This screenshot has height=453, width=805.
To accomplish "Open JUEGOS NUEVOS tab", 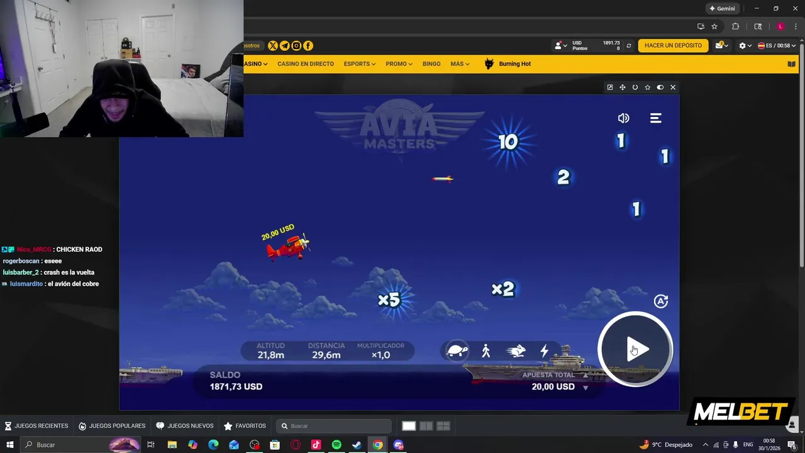I will (x=185, y=426).
